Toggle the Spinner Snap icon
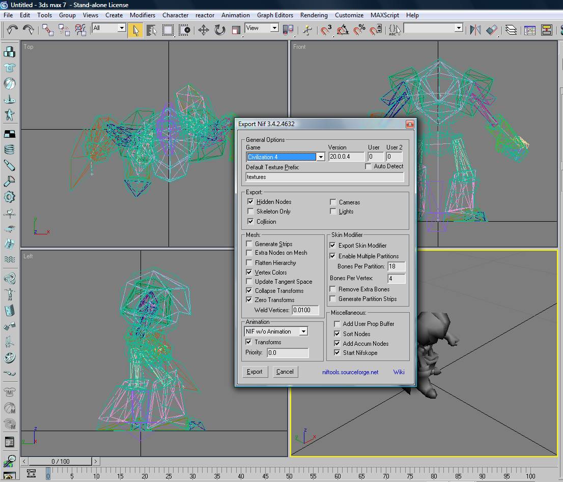Viewport: 563px width, 482px height. [x=376, y=30]
